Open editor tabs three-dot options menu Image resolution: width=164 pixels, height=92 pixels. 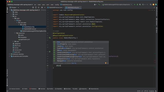[x=154, y=7]
